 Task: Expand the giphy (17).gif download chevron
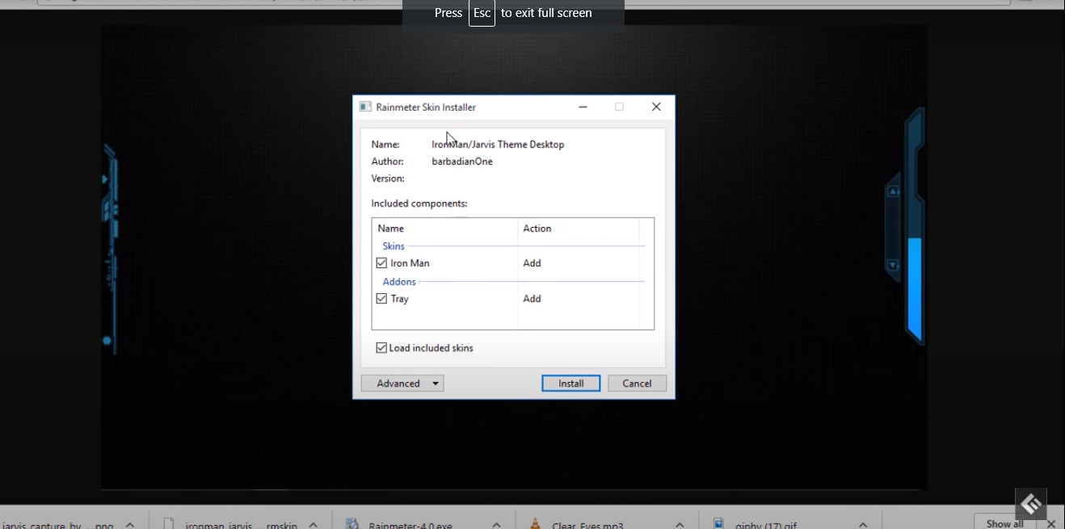[x=864, y=525]
